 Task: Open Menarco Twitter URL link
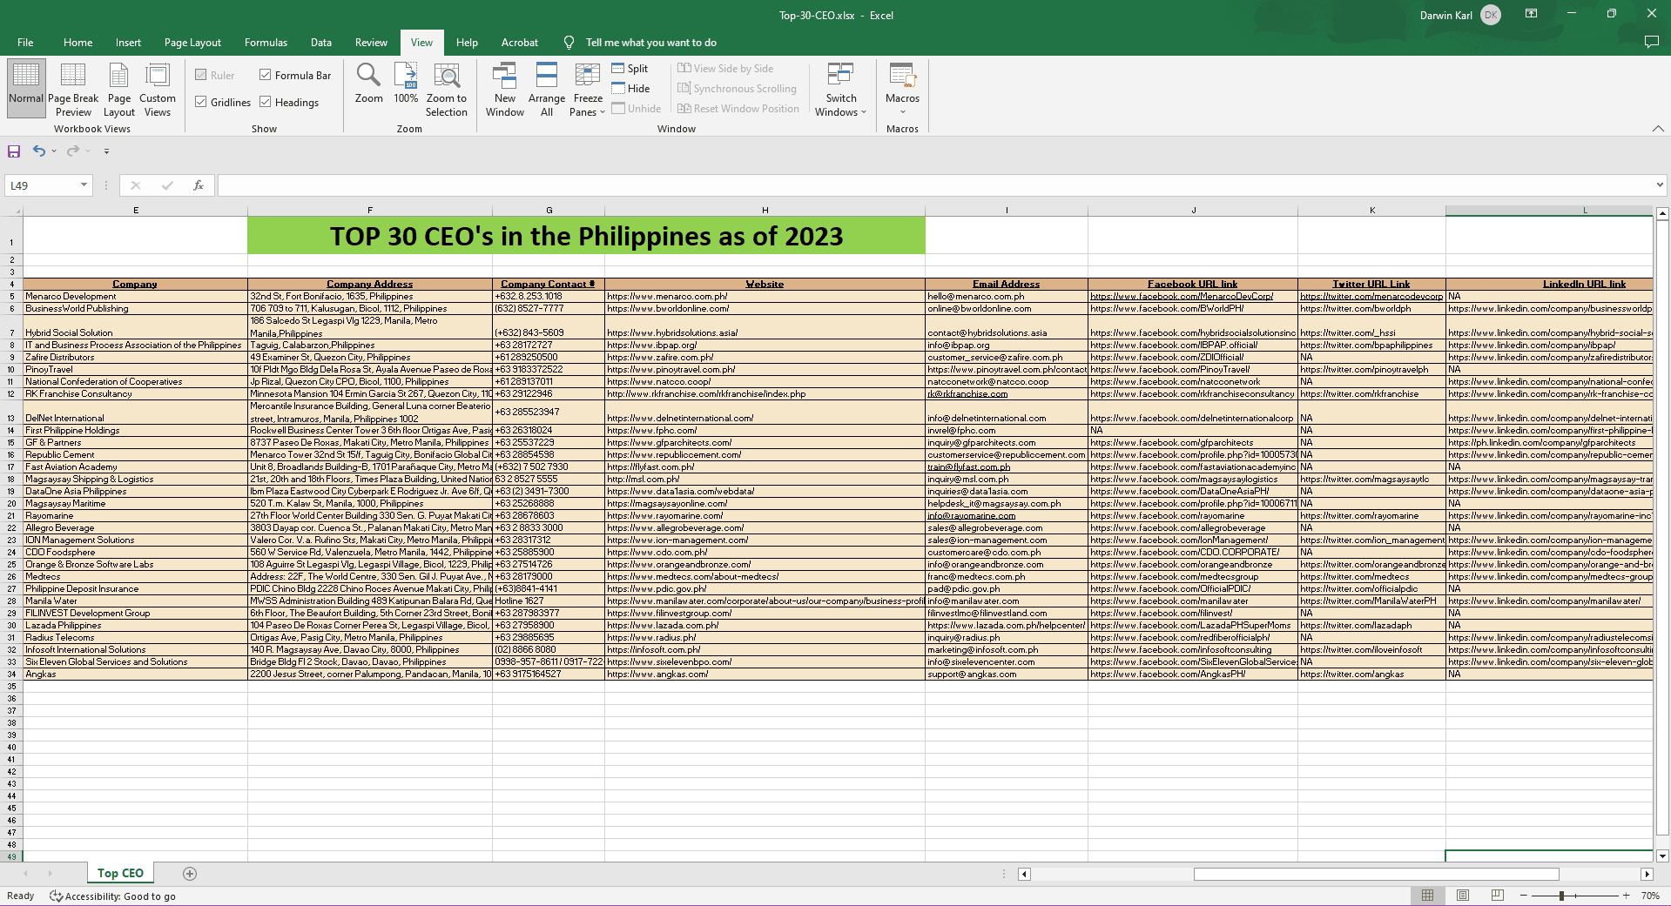click(x=1371, y=297)
